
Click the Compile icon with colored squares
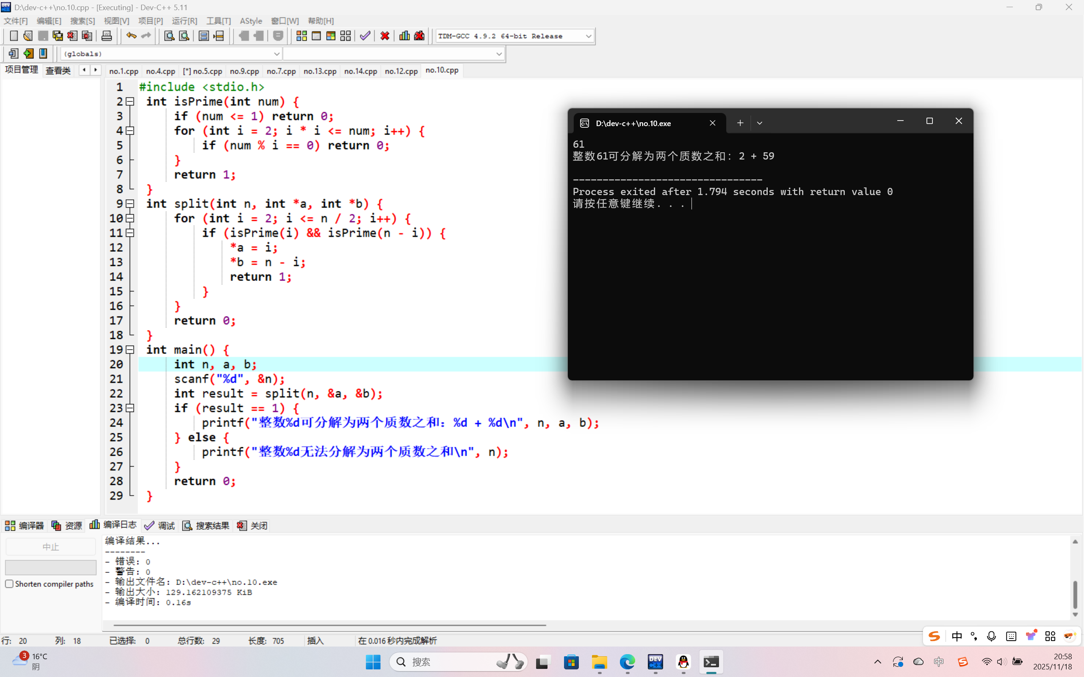301,36
